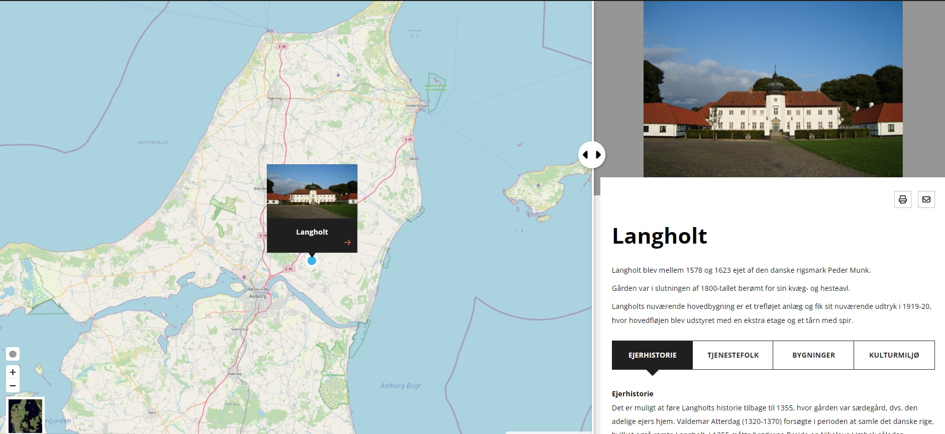The width and height of the screenshot is (945, 434).
Task: Click left arrow on panel divider handle
Action: point(585,155)
